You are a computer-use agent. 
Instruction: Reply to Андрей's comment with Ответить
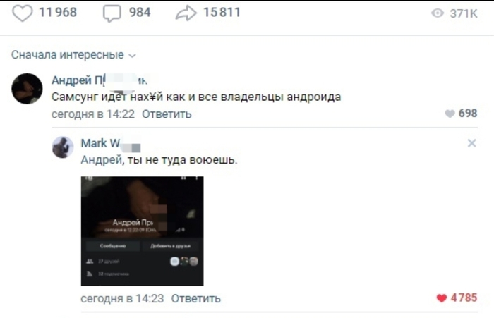coord(167,114)
